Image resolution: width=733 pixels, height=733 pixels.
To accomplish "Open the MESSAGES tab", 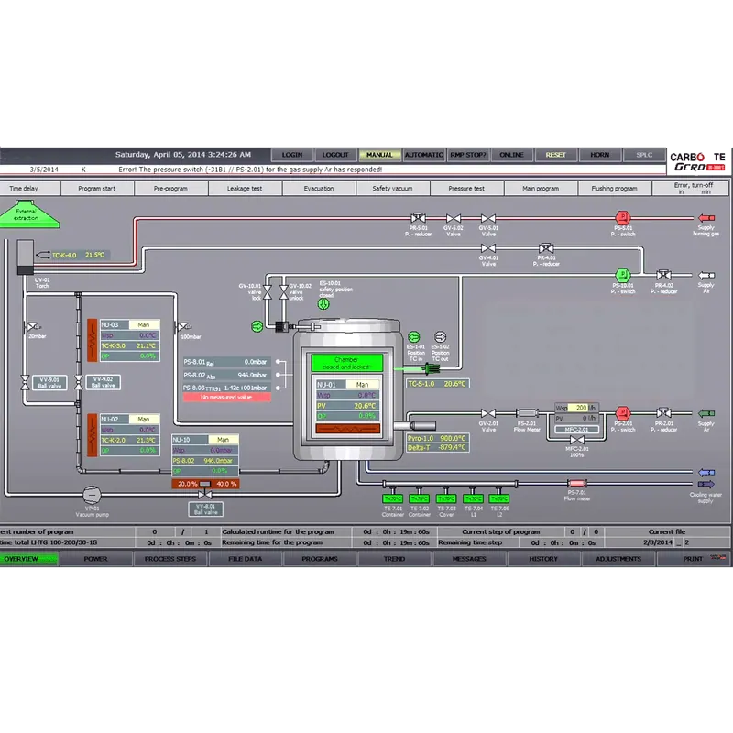I will point(469,559).
